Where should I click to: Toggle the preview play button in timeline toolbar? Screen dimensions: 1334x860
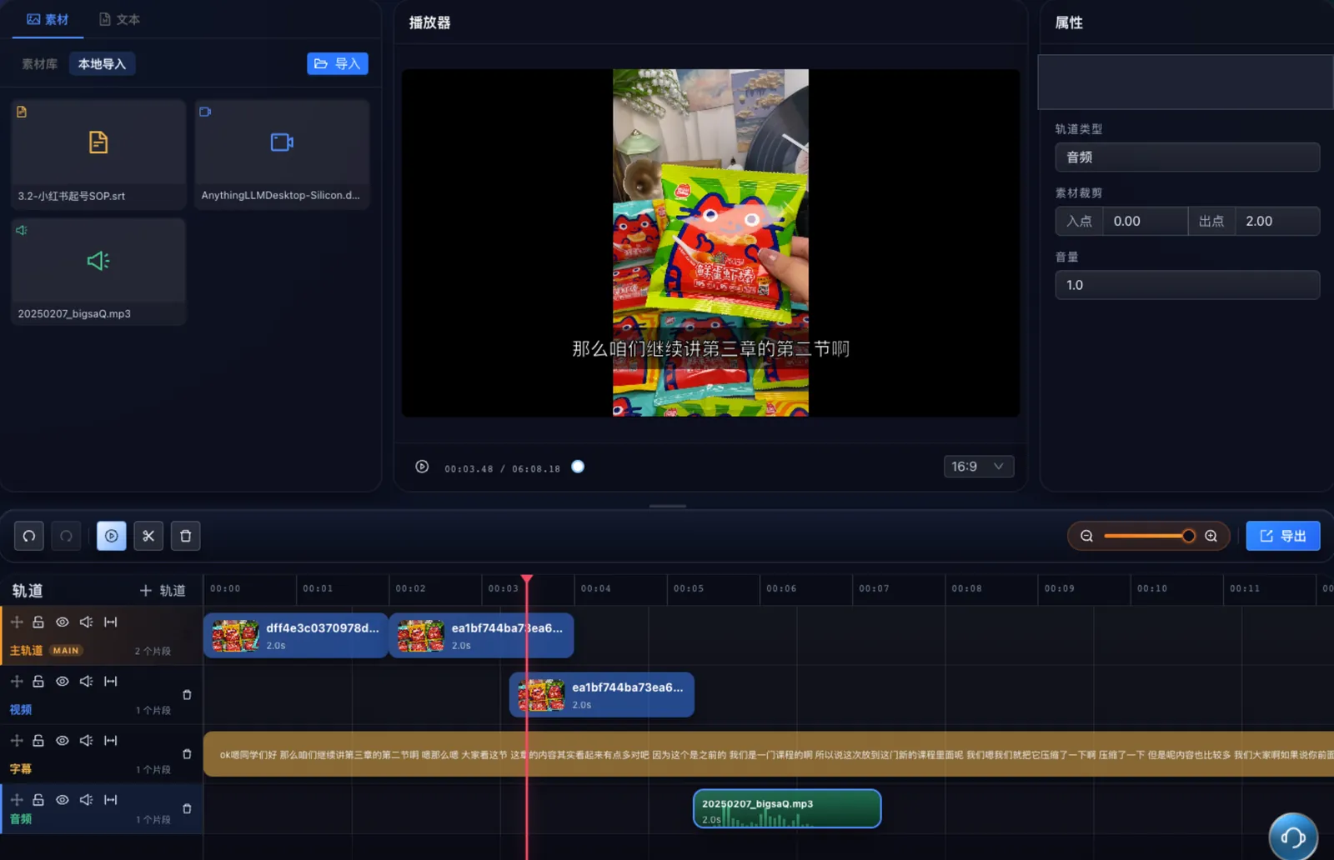coord(111,536)
